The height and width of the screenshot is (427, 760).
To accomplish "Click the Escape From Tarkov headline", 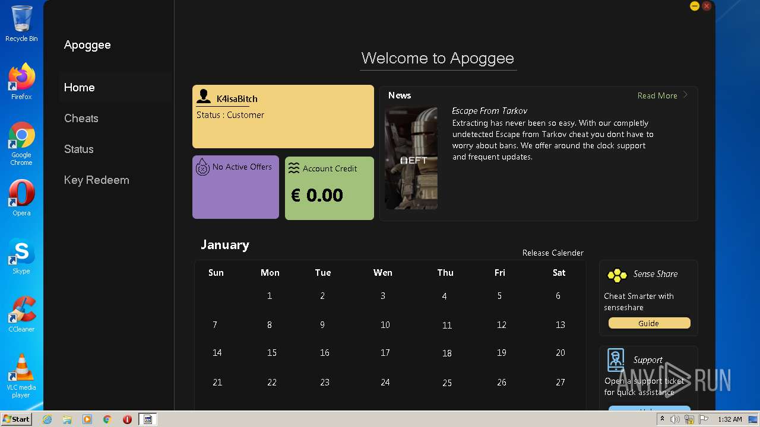I will 489,111.
